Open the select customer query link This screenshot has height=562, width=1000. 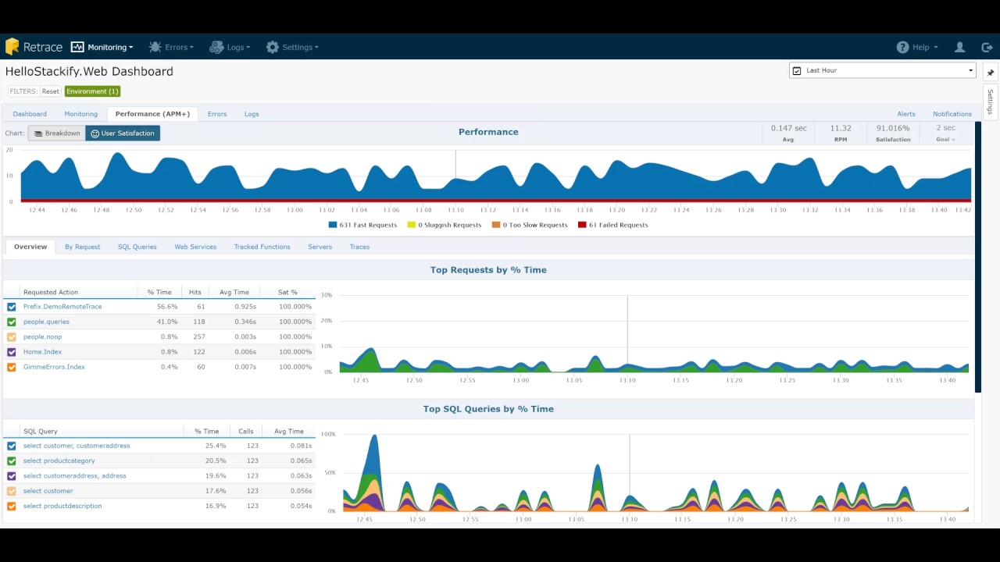pos(48,491)
